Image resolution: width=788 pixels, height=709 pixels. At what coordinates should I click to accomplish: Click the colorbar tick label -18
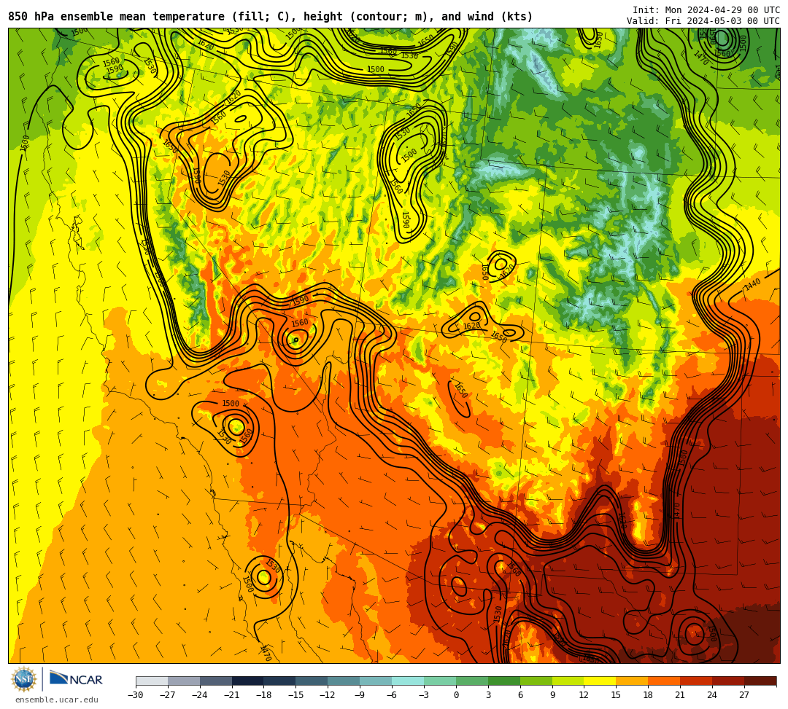[x=263, y=695]
